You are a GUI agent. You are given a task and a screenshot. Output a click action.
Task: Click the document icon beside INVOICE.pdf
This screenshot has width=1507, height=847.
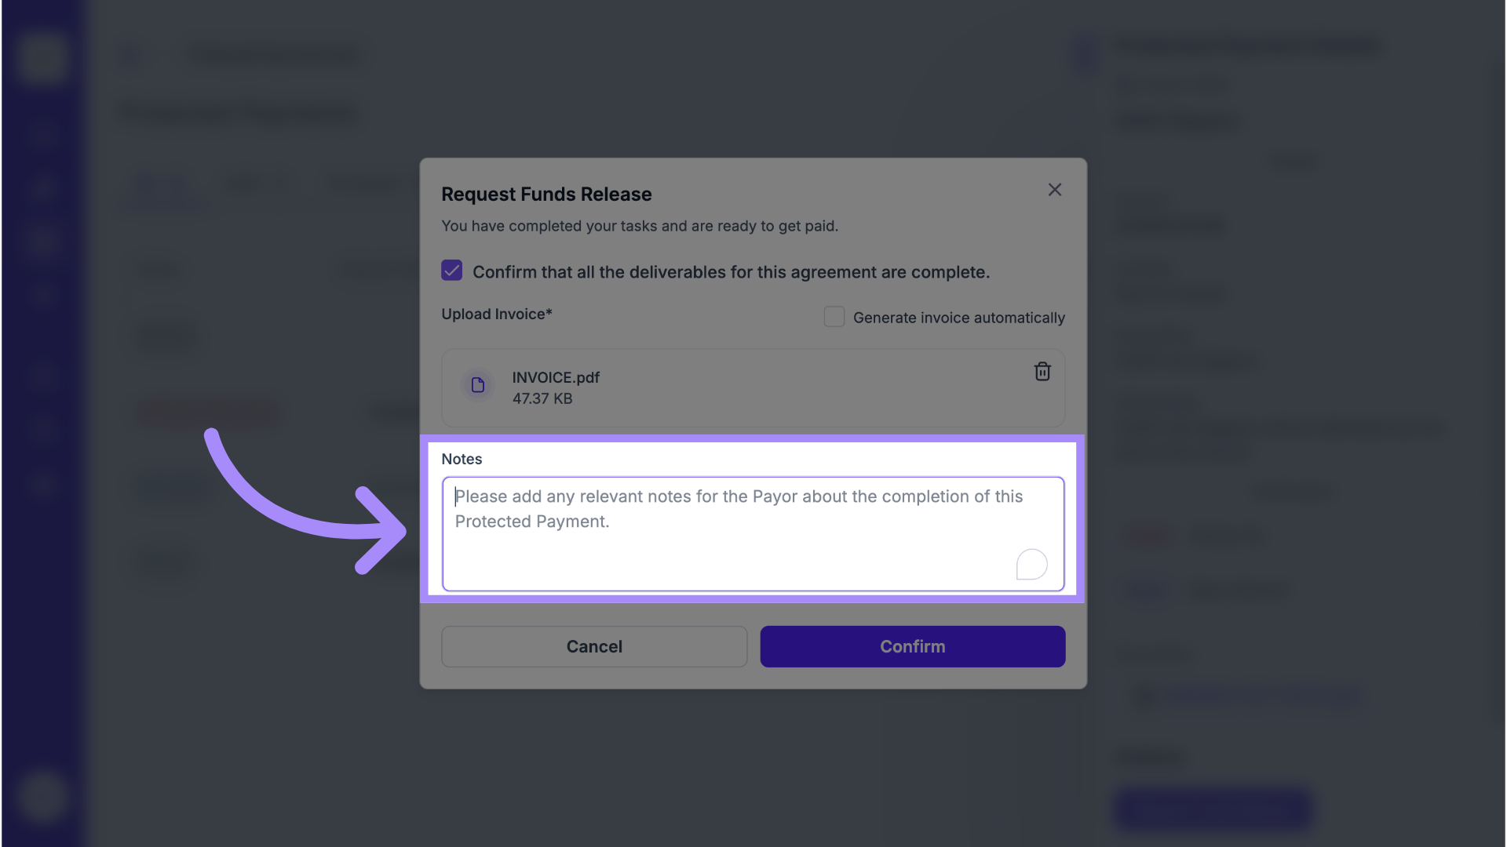[x=477, y=385]
